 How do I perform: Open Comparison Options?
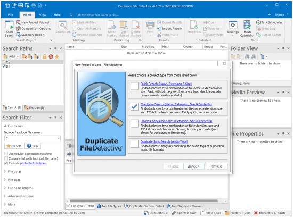coord(34,29)
